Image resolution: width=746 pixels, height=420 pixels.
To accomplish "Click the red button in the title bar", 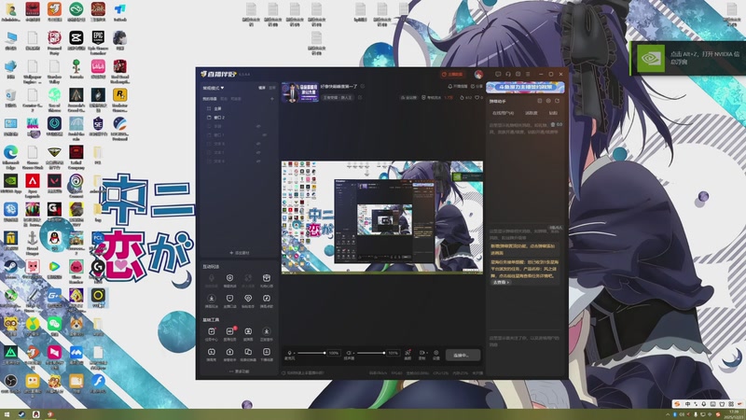I will click(x=452, y=75).
